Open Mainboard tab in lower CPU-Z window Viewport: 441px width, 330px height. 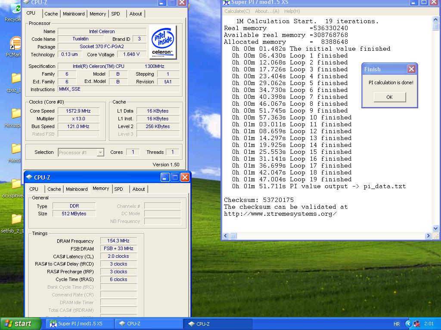pos(77,189)
